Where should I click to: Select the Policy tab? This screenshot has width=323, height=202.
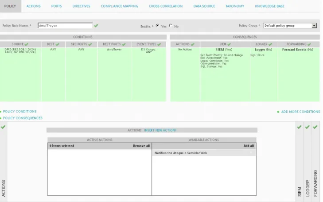coord(10,6)
